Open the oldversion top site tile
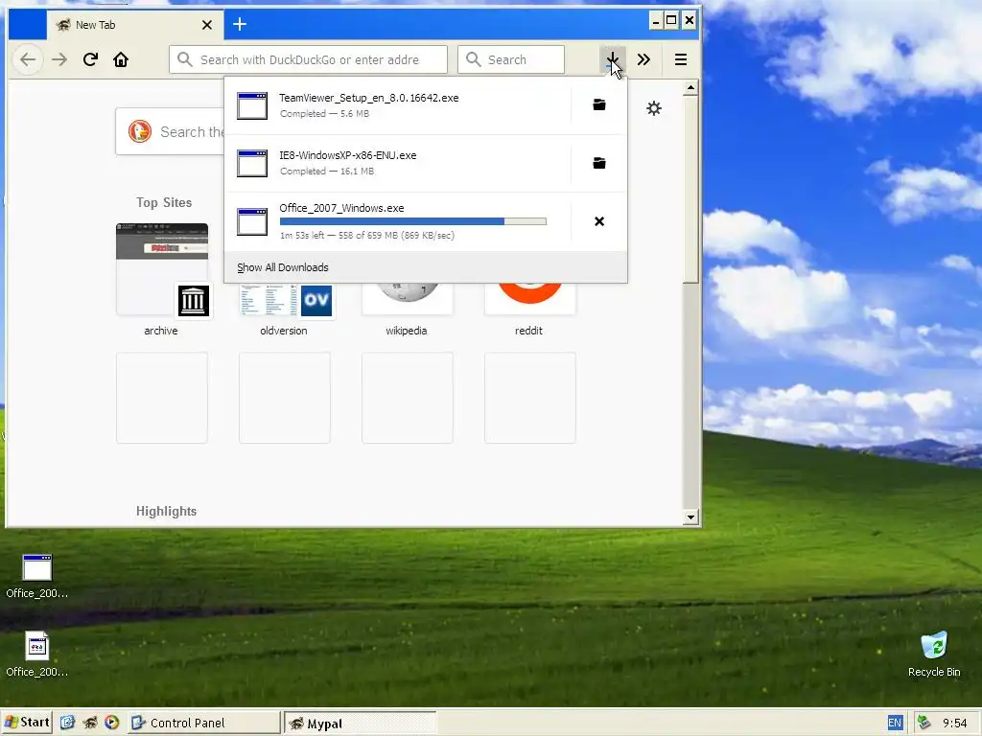The image size is (982, 736). point(285,299)
